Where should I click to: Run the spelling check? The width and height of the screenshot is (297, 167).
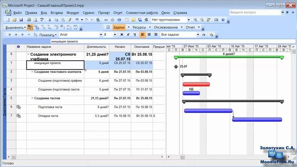(42, 19)
